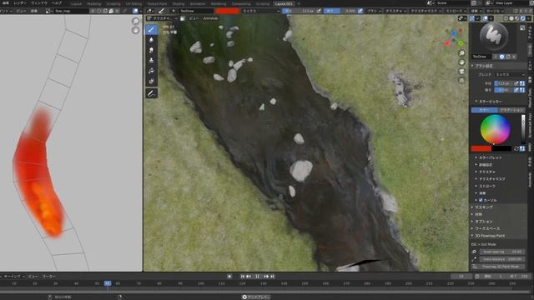Viewport: 534px width, 300px height.
Task: Switch perspective/orthographic view gizmo
Action: point(461,80)
